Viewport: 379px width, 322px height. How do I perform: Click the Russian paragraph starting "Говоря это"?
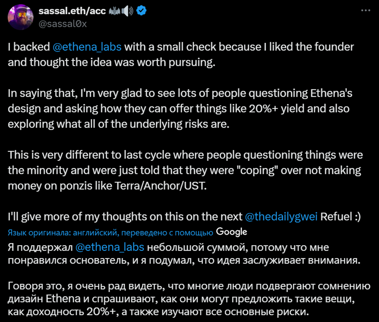(x=189, y=299)
